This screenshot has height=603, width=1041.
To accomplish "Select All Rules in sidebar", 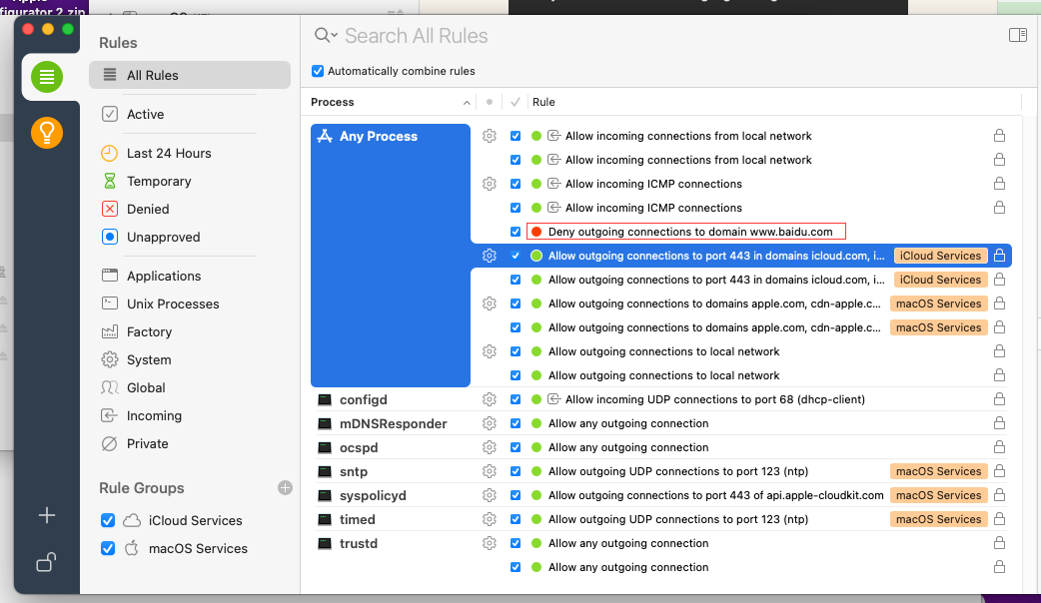I will point(190,75).
